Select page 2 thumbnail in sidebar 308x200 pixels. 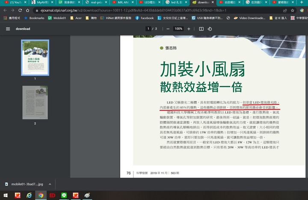coord(35,103)
